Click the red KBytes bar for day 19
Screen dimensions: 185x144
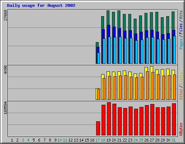tap(109, 119)
